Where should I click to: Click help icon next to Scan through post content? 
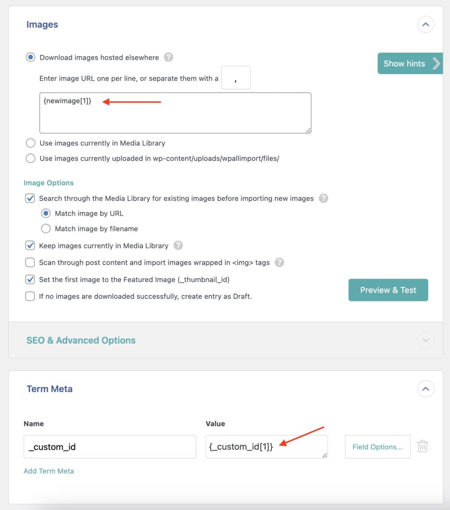(x=279, y=262)
